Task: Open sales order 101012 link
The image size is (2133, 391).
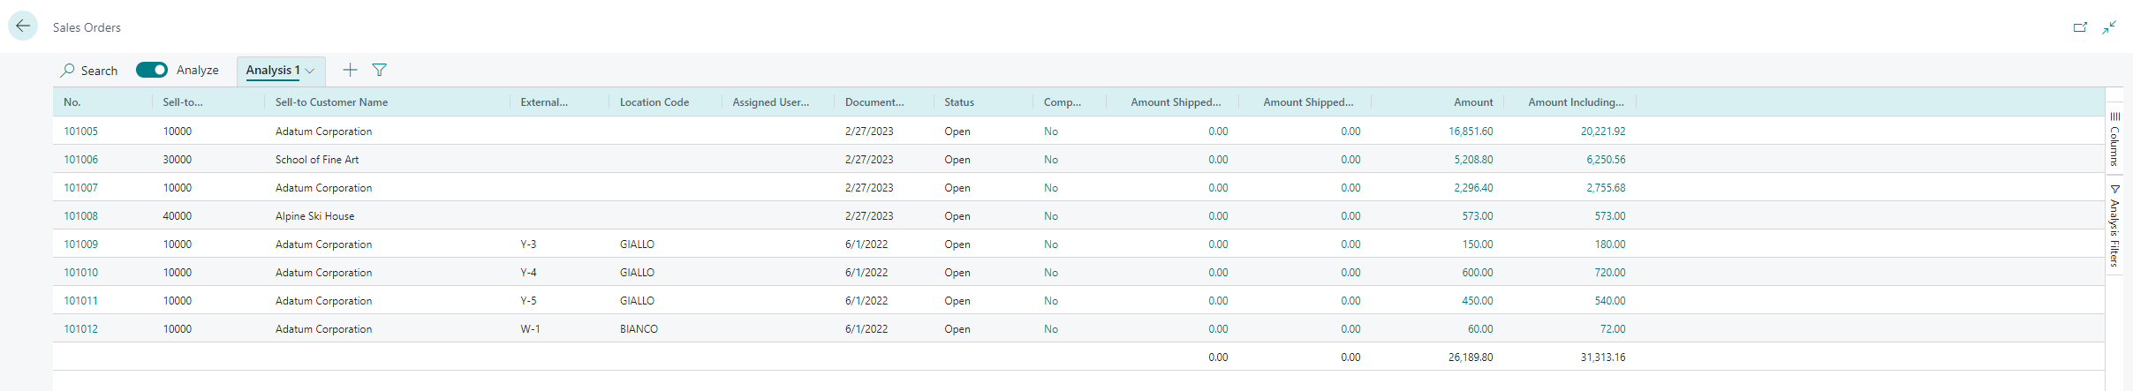Action: point(80,329)
